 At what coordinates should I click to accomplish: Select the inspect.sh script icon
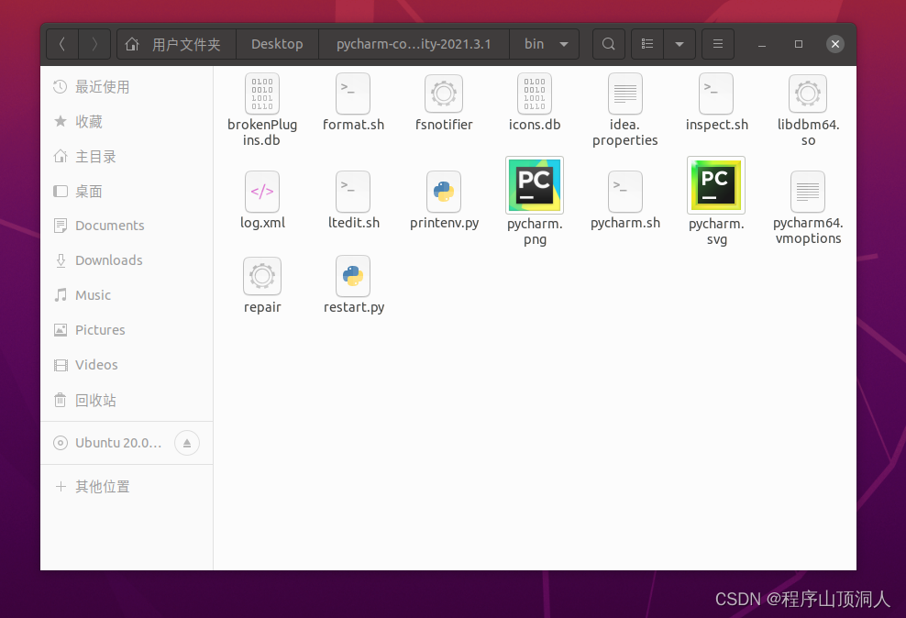click(x=716, y=93)
